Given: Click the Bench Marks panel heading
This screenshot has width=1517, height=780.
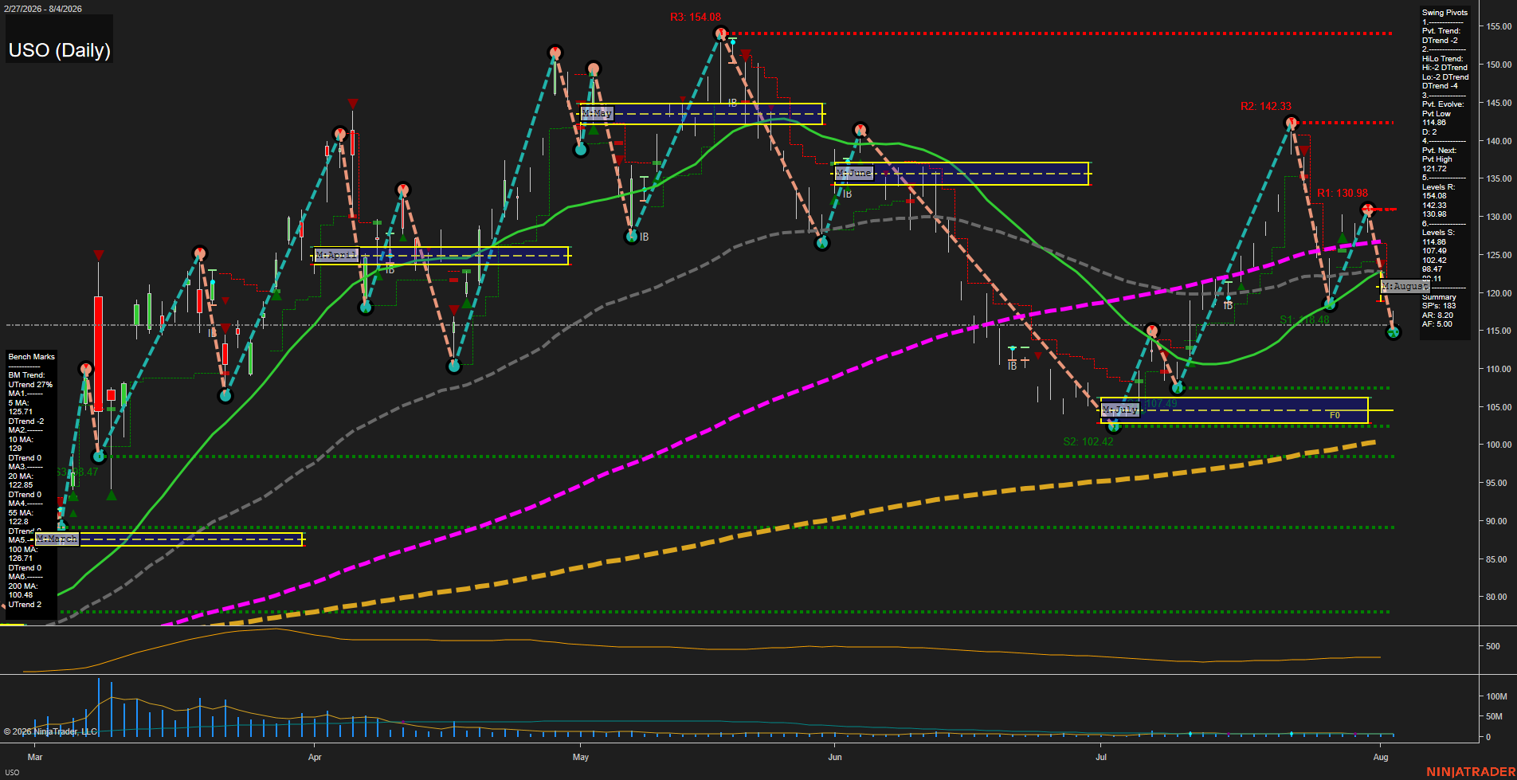Looking at the screenshot, I should tap(32, 357).
